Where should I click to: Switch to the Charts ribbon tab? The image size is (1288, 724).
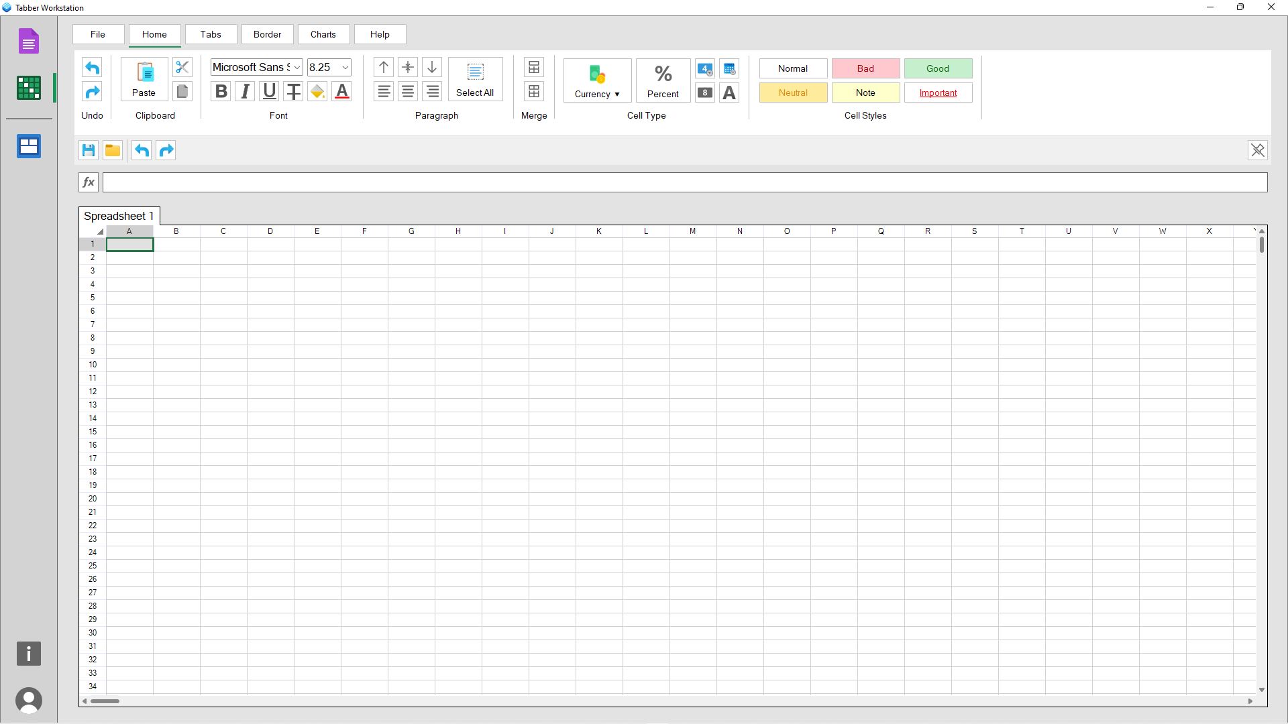(323, 34)
